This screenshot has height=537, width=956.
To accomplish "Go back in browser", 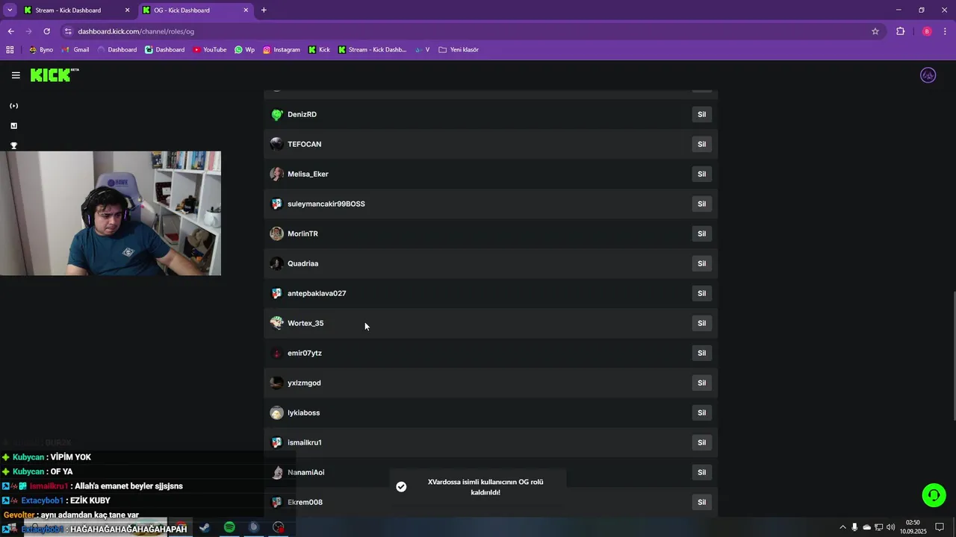I will (10, 31).
